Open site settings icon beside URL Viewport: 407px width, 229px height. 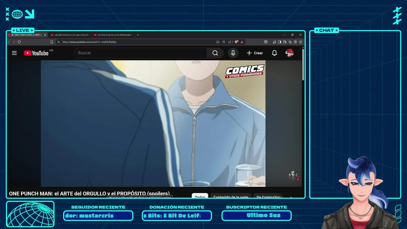pos(59,42)
